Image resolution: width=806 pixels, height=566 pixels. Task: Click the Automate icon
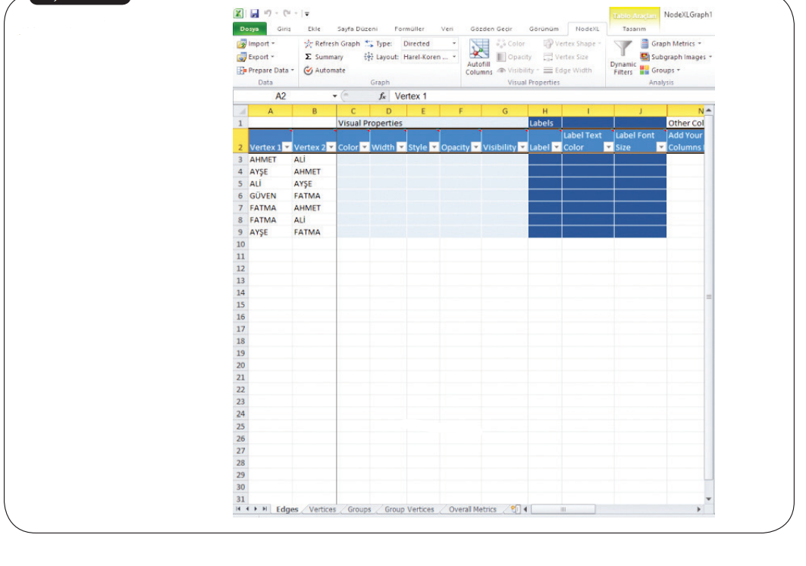click(309, 70)
